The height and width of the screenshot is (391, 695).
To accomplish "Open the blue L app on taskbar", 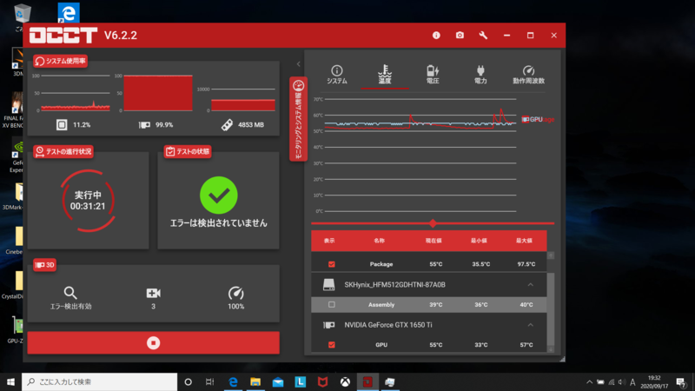I will pos(301,381).
